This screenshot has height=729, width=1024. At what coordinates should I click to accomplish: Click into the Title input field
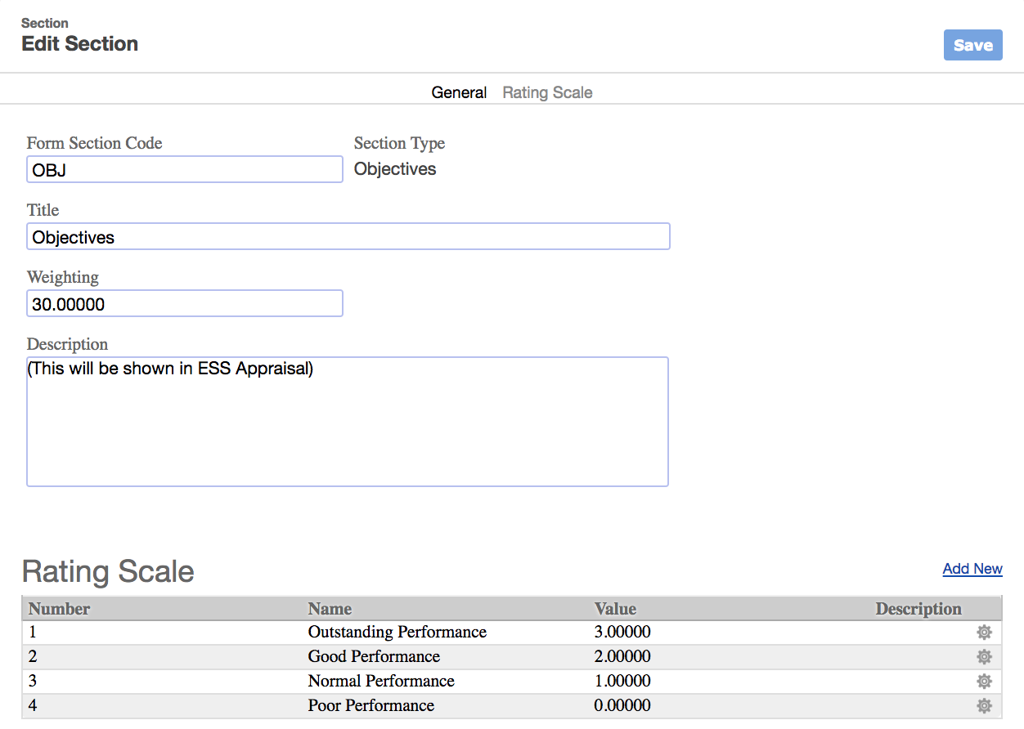348,236
